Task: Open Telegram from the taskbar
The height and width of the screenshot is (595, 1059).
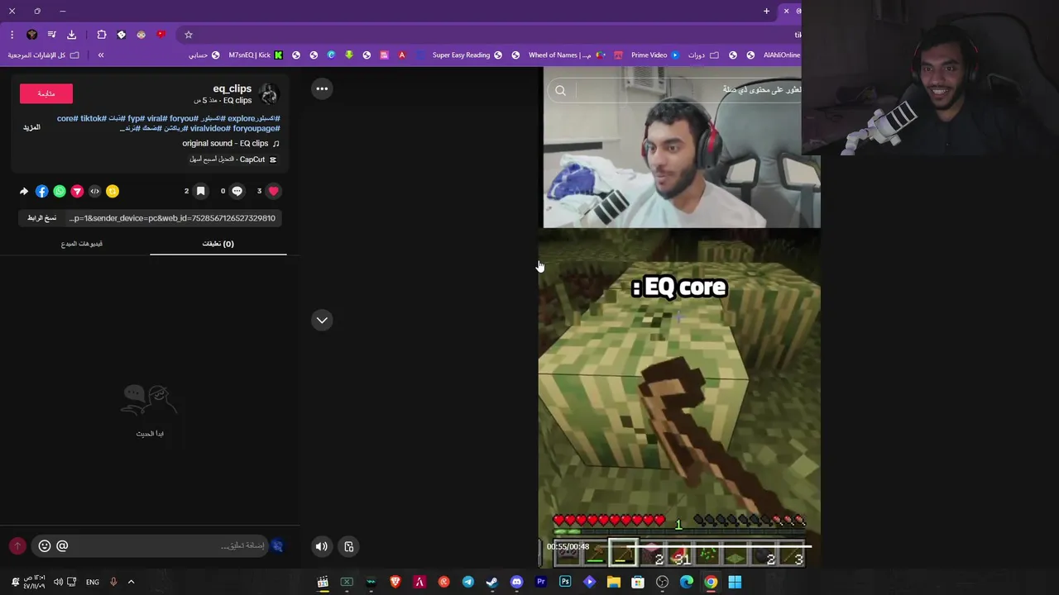Action: pos(468,582)
